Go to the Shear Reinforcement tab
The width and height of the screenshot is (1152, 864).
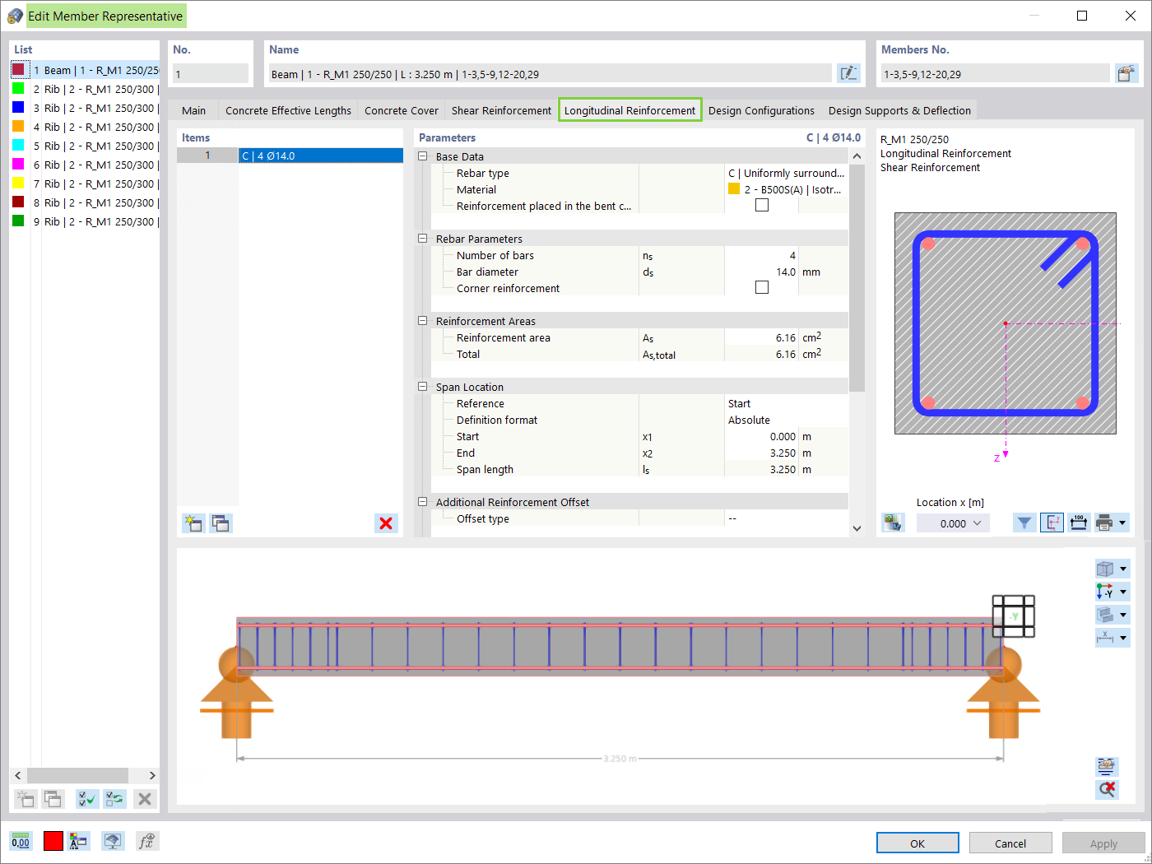click(x=501, y=110)
